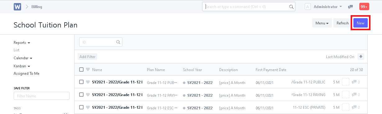Click assignment placeholder on Grade 11-12 PAYING row
The height and width of the screenshot is (114, 382).
pyautogui.click(x=346, y=95)
